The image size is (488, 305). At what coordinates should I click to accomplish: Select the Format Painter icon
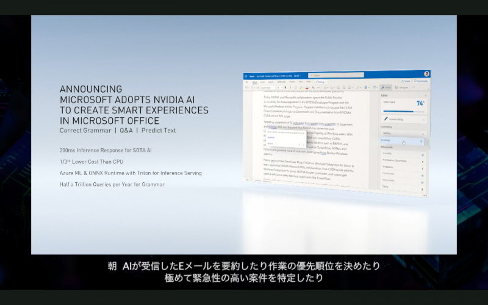pyautogui.click(x=257, y=88)
